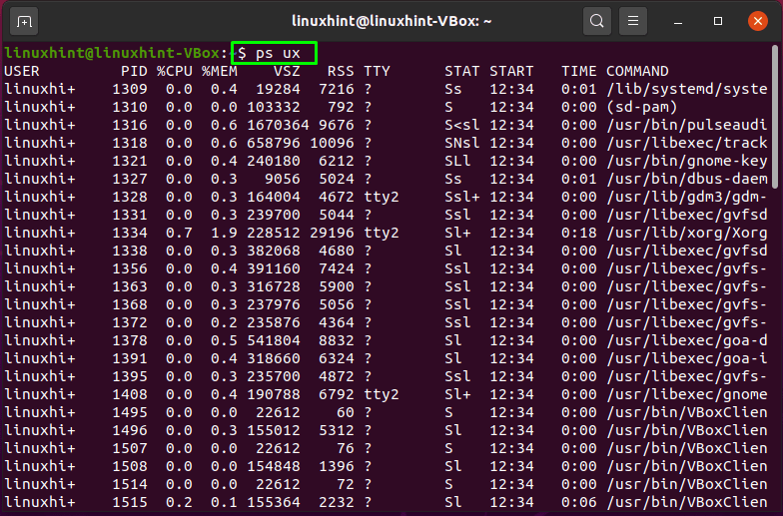Click the /usr/bin/pulseaudi command
Viewport: 783px width, 516px height.
pyautogui.click(x=687, y=126)
